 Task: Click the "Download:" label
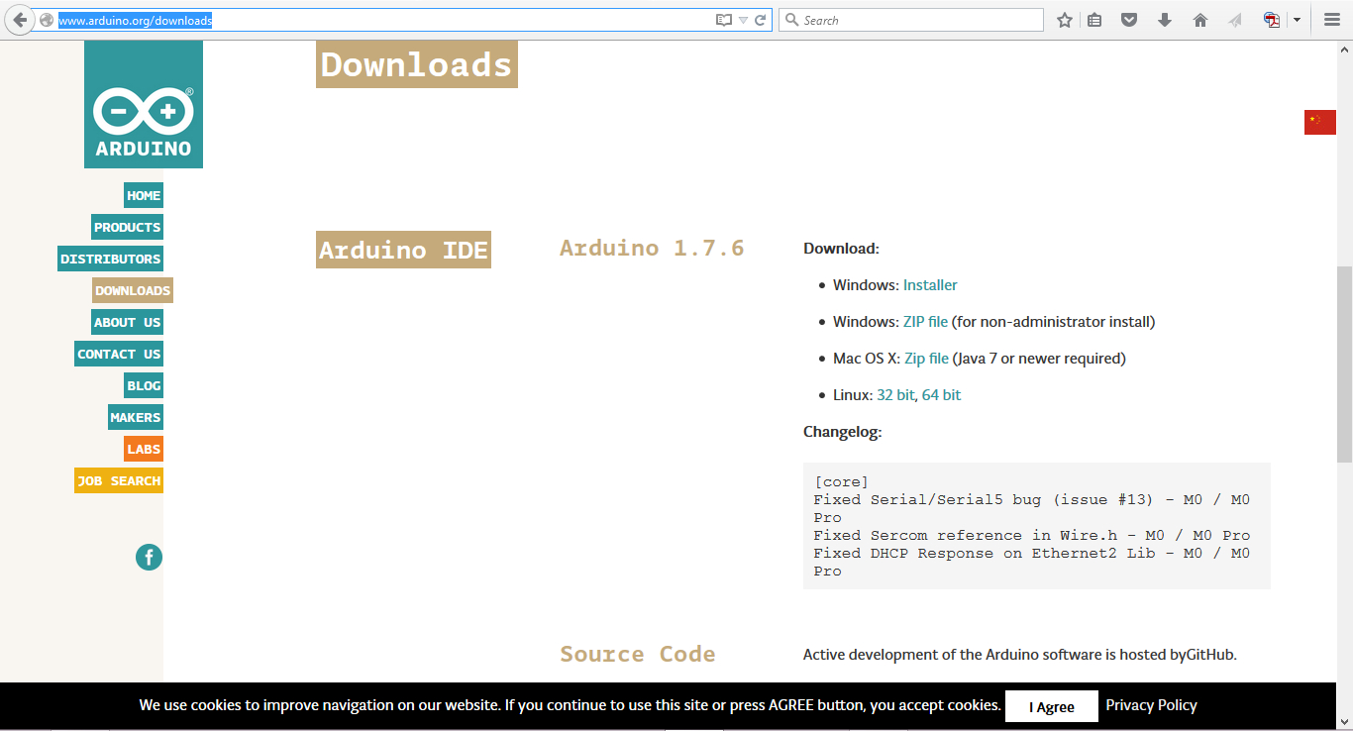click(x=841, y=249)
